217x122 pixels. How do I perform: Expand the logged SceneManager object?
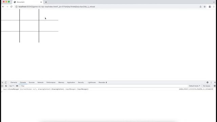click(8, 89)
